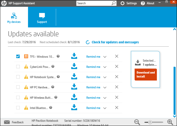Show help info for CyberLink Pow...
The width and height of the screenshot is (177, 126).
pos(53,66)
